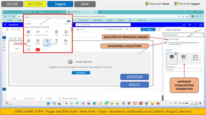Viewport: 206px width, 115px height.
Task: Select the Quick links globe web part
Action: (x=28, y=32)
